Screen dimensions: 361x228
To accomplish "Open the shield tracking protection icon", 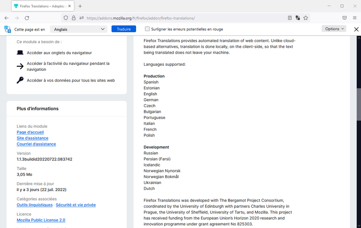I will (x=66, y=18).
